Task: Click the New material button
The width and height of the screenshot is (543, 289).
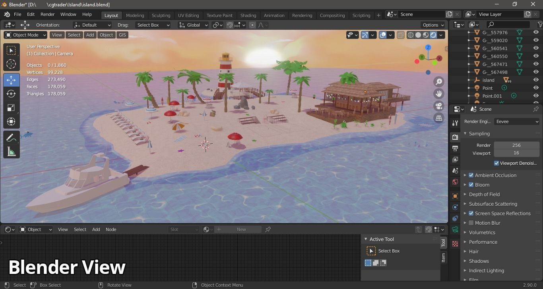Action: (x=241, y=229)
